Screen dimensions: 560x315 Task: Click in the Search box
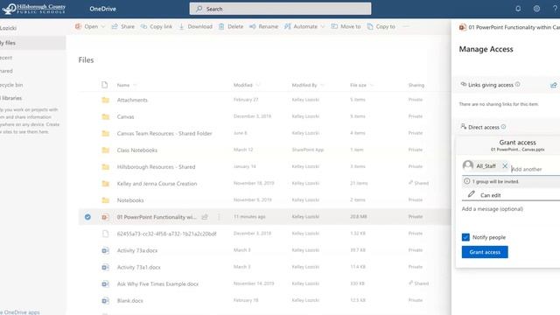[280, 9]
